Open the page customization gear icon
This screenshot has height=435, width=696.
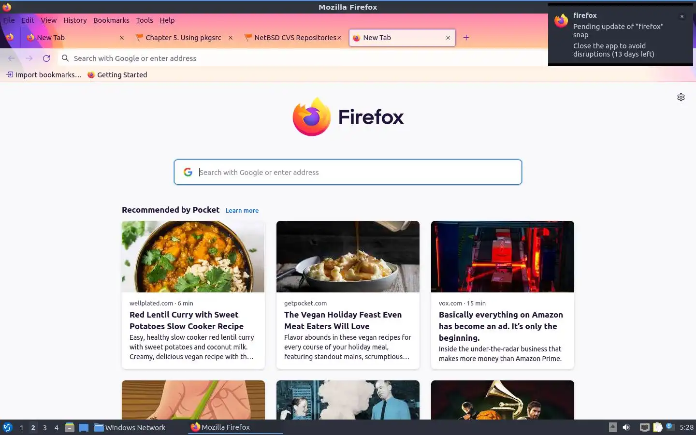(681, 97)
